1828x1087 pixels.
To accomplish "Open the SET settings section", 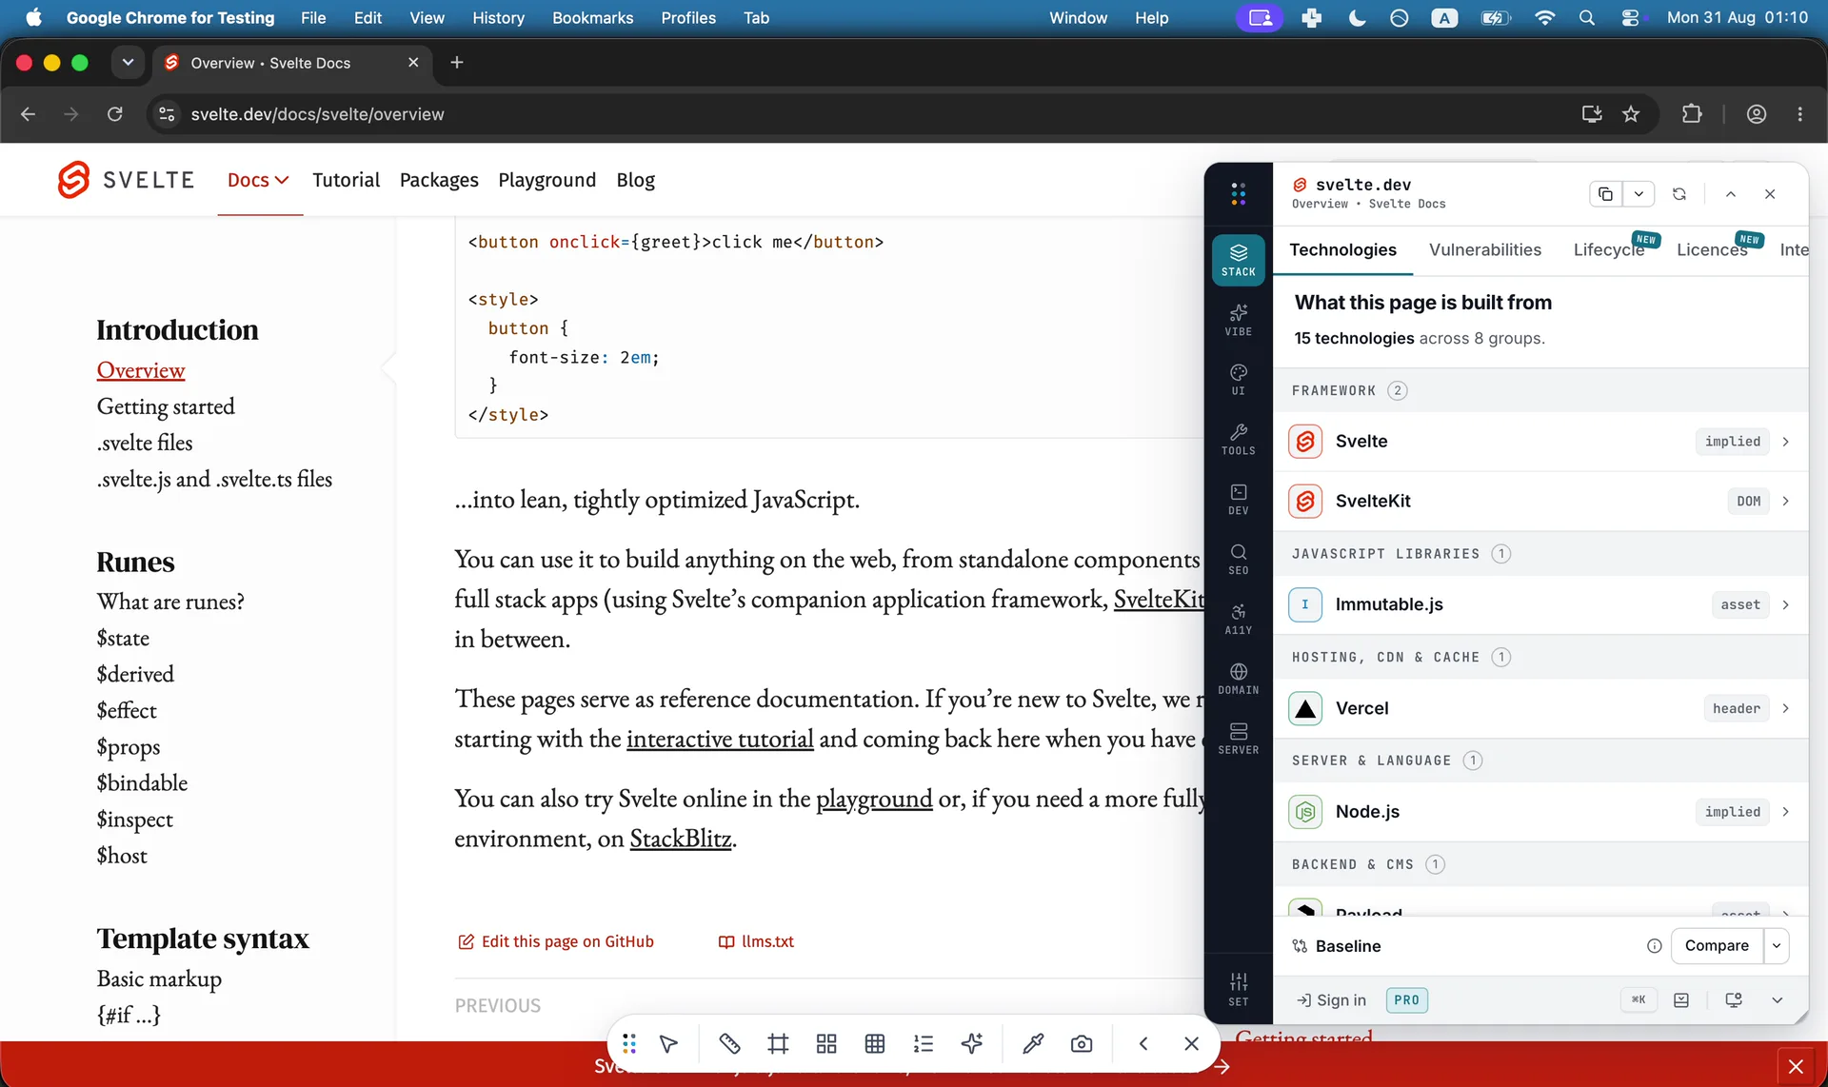I will (x=1238, y=989).
